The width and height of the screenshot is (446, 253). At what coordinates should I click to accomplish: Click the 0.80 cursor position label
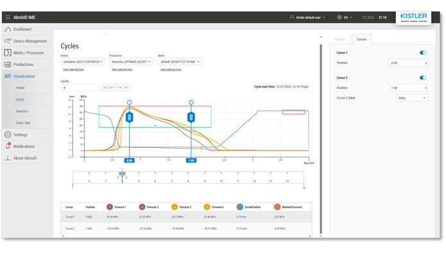[130, 160]
